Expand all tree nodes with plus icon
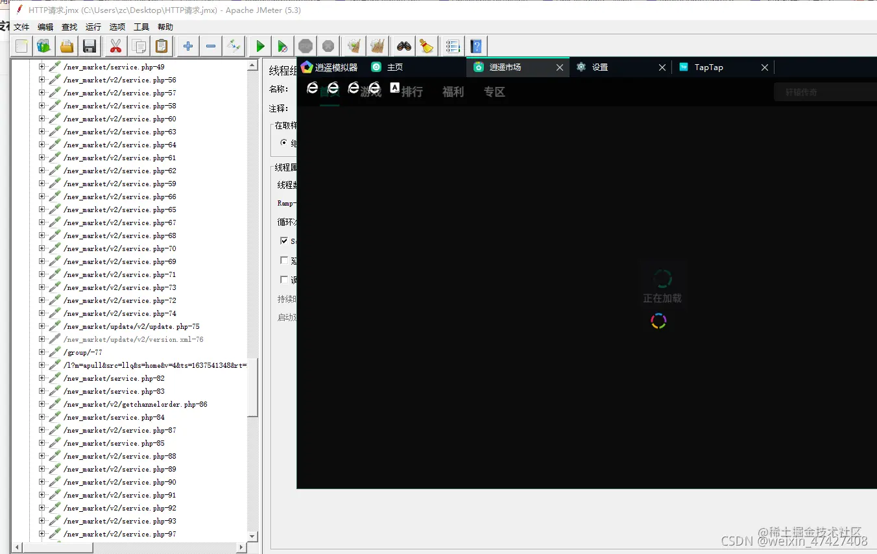 188,46
